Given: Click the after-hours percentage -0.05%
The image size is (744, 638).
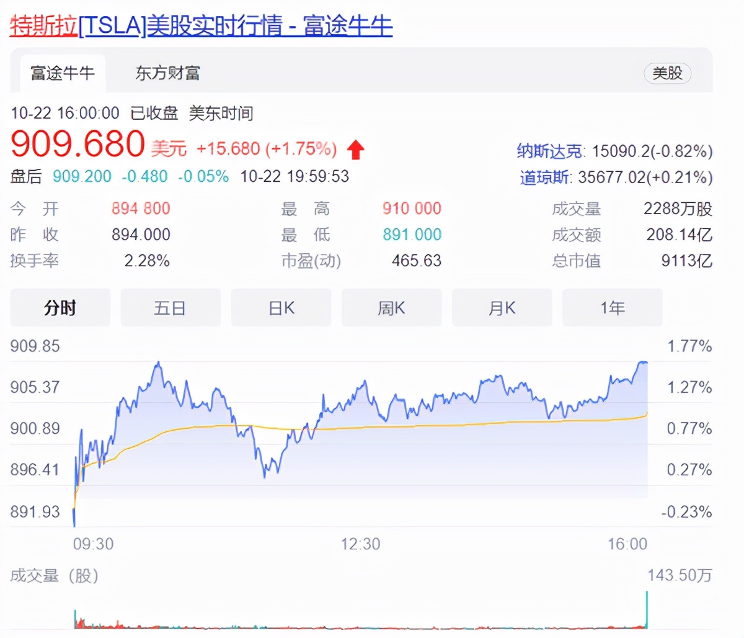Looking at the screenshot, I should tap(203, 176).
